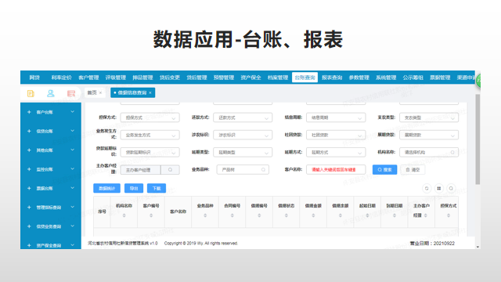Click the plus icon beside 信贷台账
Viewport: 501px width, 282px height.
click(29, 131)
